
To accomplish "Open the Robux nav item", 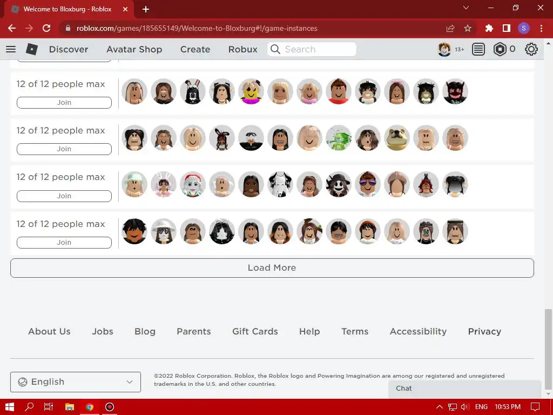I will (243, 49).
